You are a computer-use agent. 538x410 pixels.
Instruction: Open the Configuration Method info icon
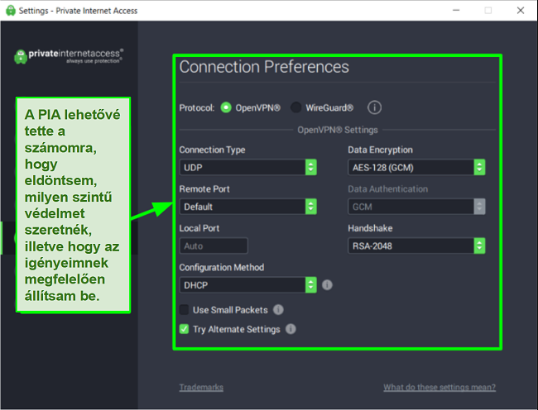point(327,284)
